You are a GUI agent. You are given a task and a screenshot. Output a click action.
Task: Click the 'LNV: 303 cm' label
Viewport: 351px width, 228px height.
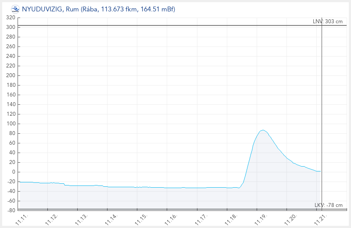(327, 21)
